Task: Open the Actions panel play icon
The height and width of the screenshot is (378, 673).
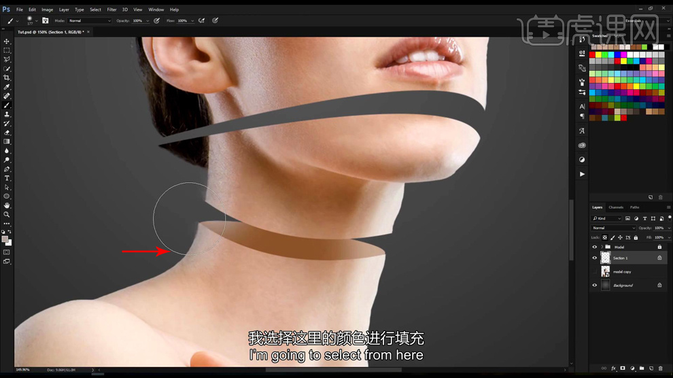Action: coord(582,174)
